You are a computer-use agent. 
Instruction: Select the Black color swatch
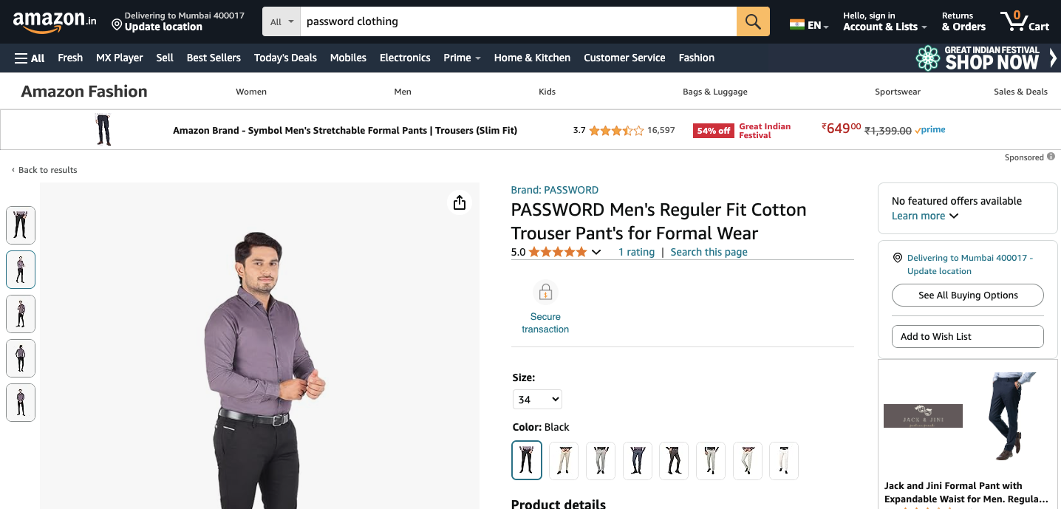pyautogui.click(x=527, y=460)
